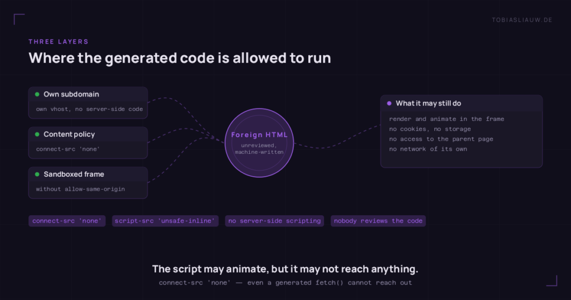Open the TOBIASLIAUW.DE site label
571x300 pixels.
click(x=522, y=20)
